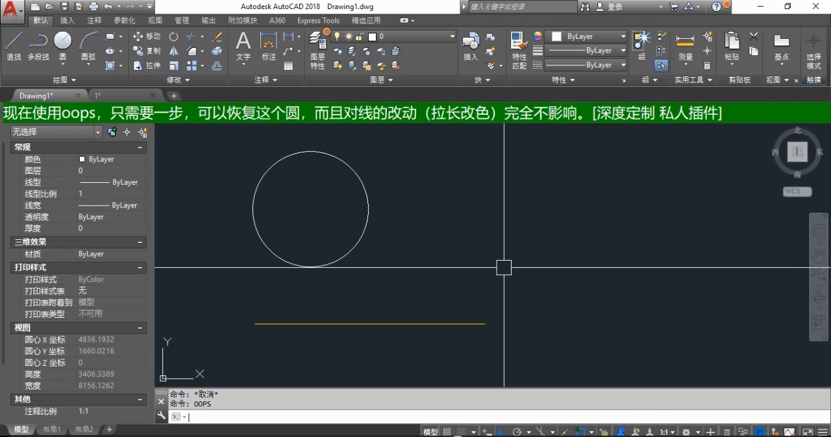Collapse the 视图 section in properties

140,328
